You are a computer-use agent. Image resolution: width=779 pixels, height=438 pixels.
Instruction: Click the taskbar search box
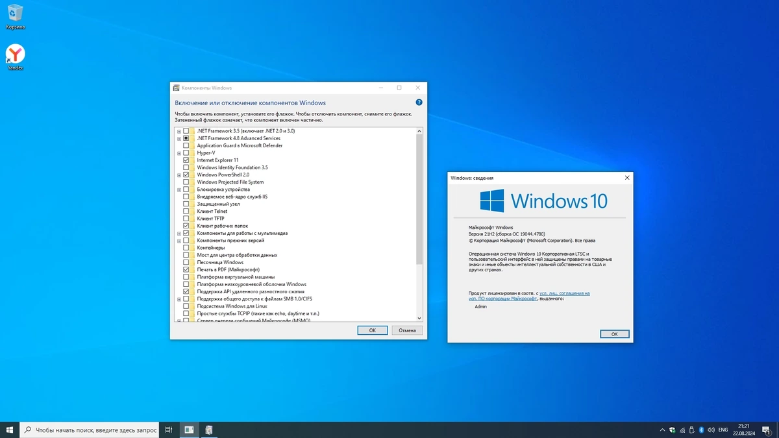pyautogui.click(x=89, y=430)
